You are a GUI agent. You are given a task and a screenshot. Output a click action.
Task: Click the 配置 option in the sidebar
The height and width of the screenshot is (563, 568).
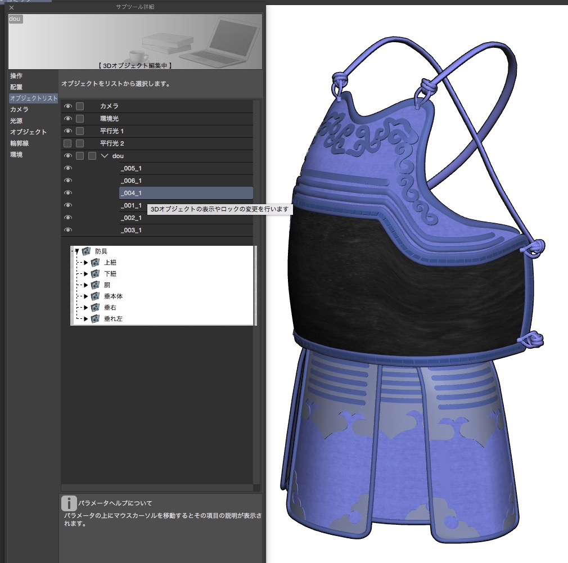[16, 87]
